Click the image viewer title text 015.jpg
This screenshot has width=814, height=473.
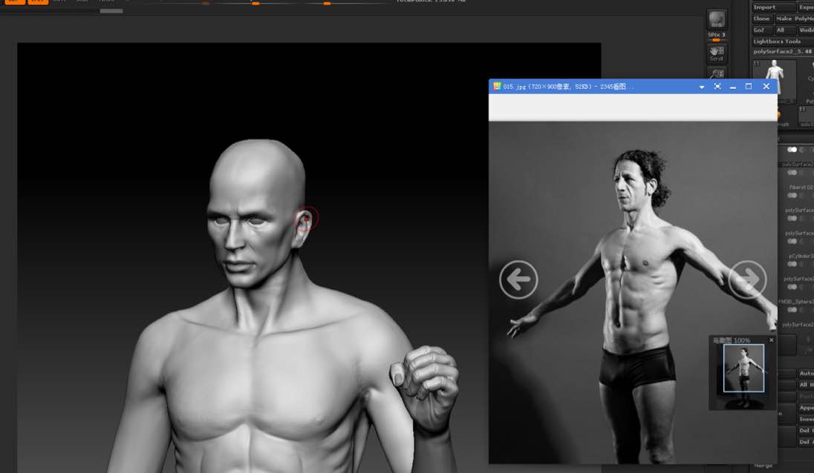click(x=515, y=87)
